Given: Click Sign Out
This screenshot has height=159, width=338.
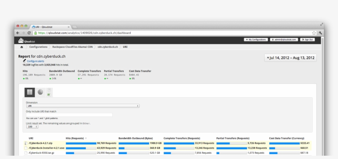Looking at the screenshot, I should pyautogui.click(x=307, y=40).
